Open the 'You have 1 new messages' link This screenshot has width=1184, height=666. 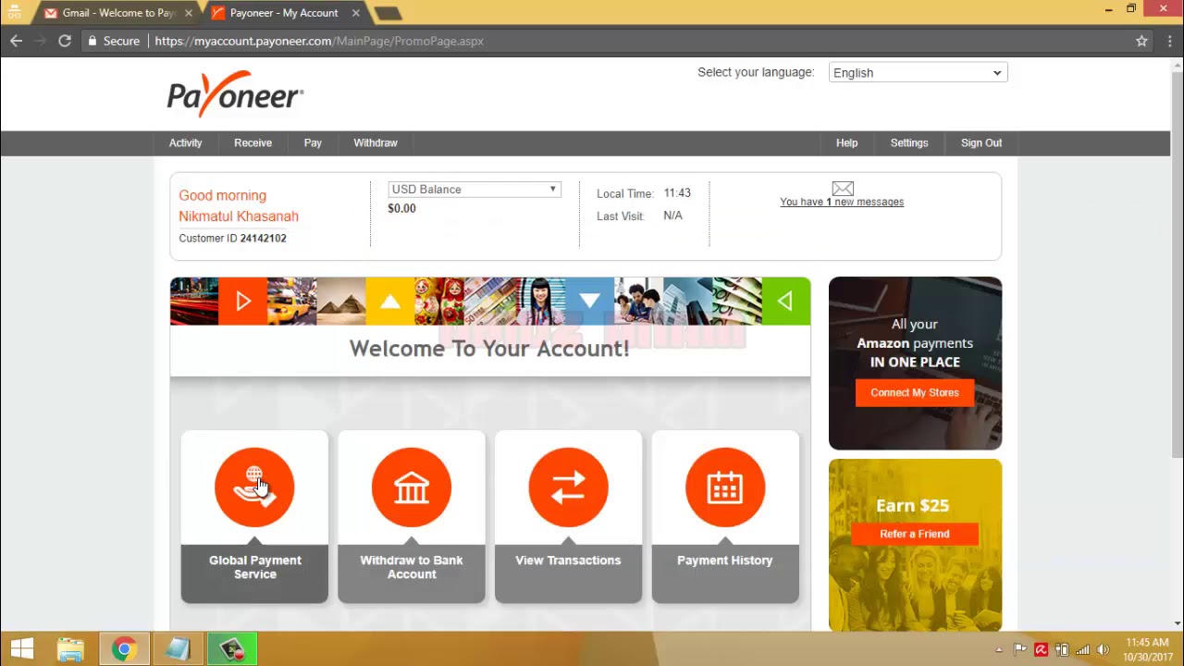842,202
